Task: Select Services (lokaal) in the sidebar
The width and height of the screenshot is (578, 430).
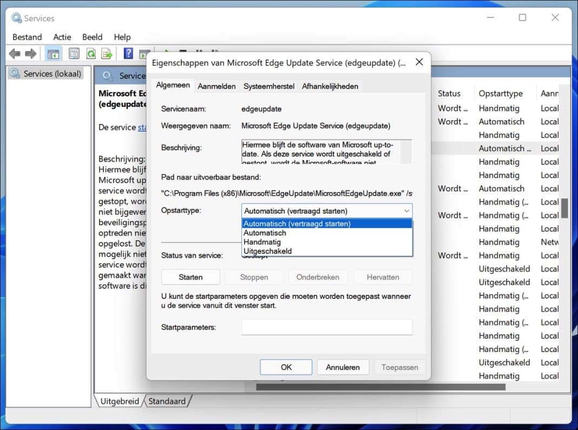Action: click(48, 74)
